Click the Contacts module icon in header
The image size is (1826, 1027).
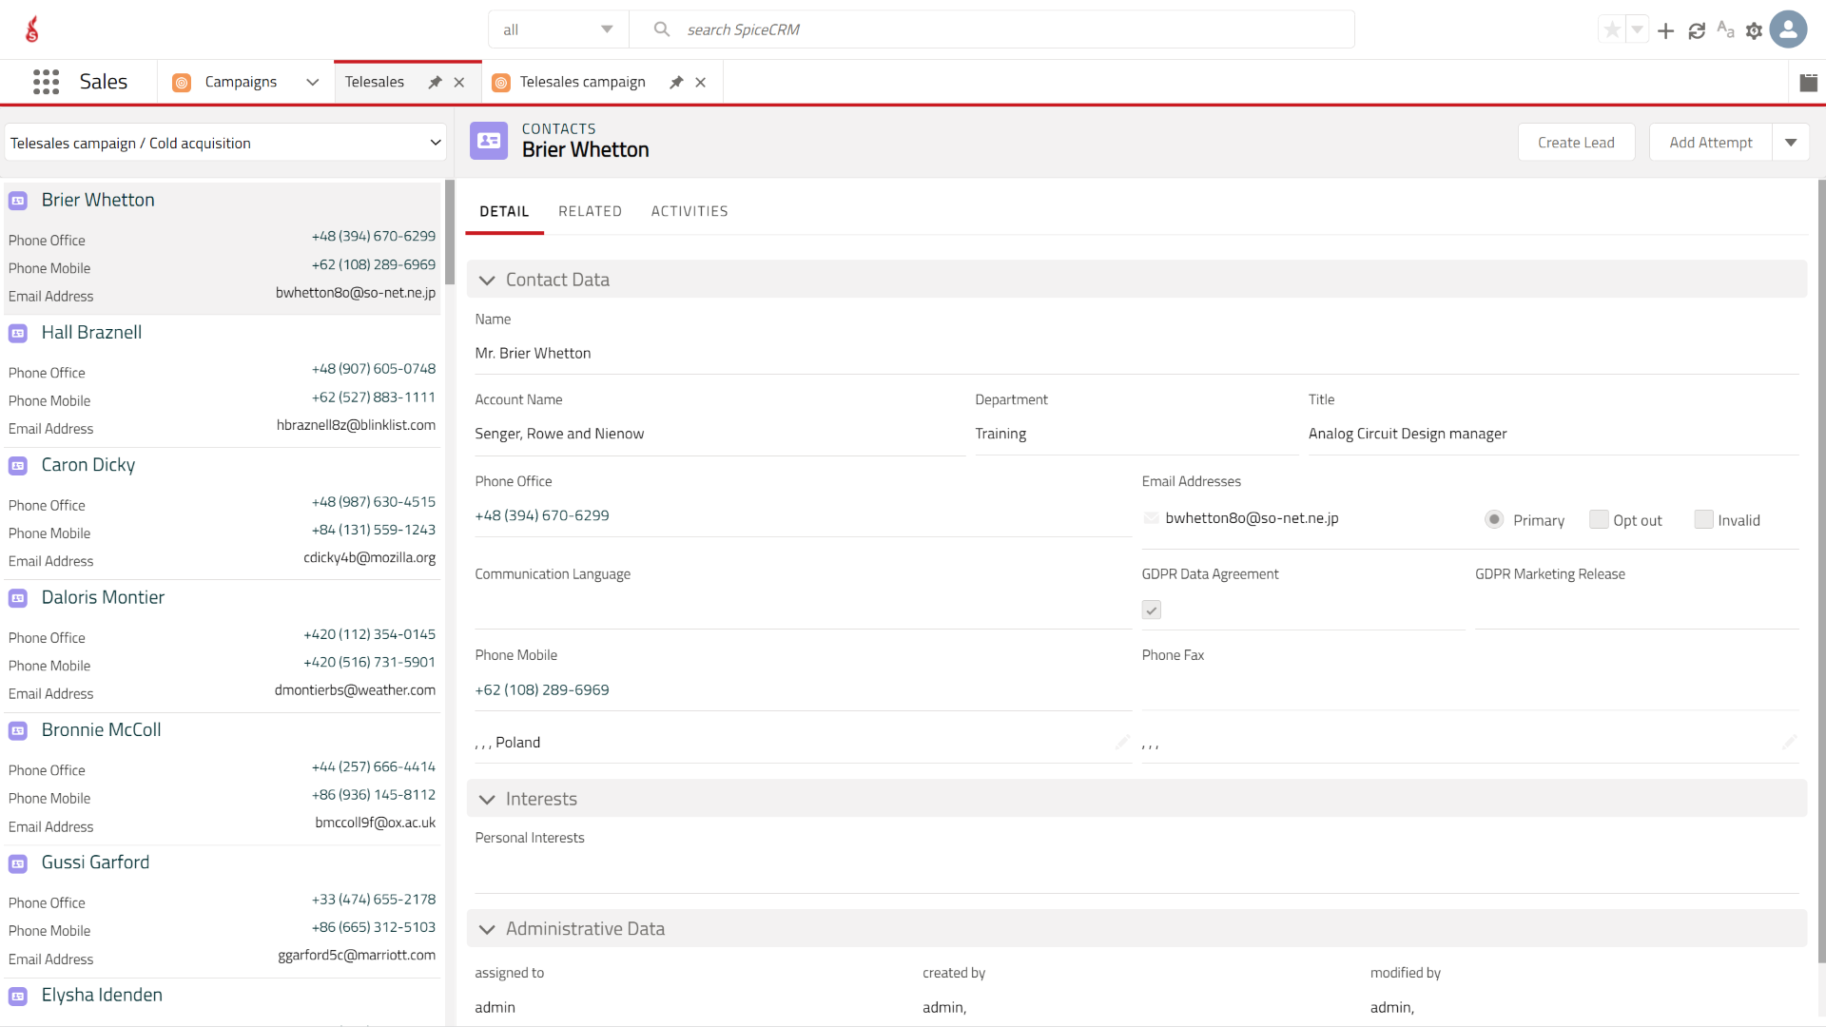point(489,141)
